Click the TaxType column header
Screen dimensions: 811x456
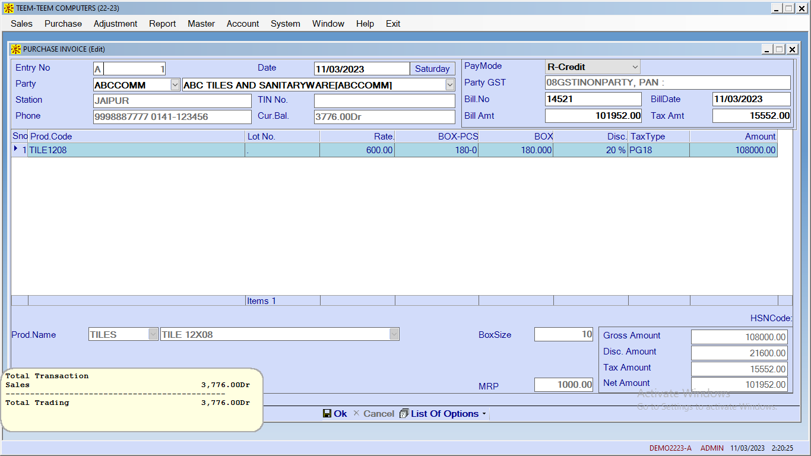click(659, 137)
